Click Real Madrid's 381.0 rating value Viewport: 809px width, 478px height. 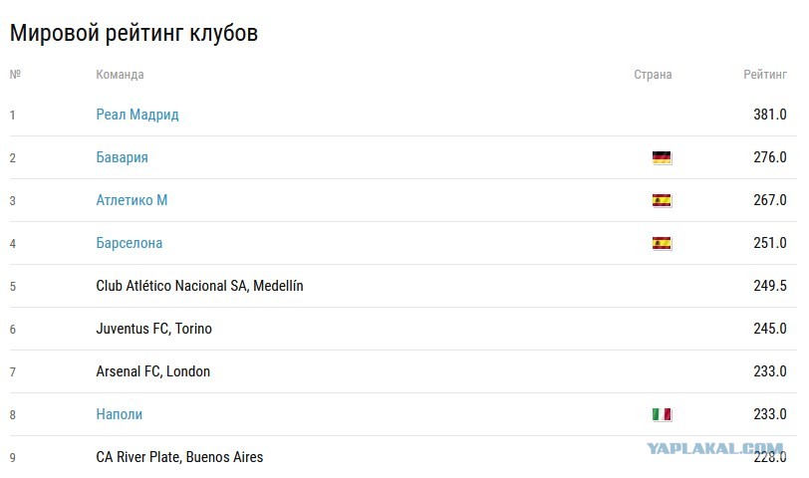(770, 115)
